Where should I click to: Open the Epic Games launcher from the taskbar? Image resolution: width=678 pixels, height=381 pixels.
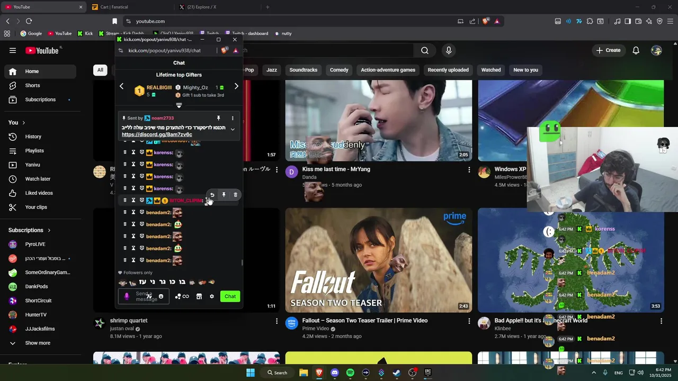pos(428,373)
